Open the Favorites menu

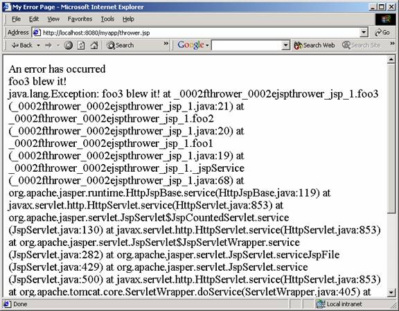80,19
